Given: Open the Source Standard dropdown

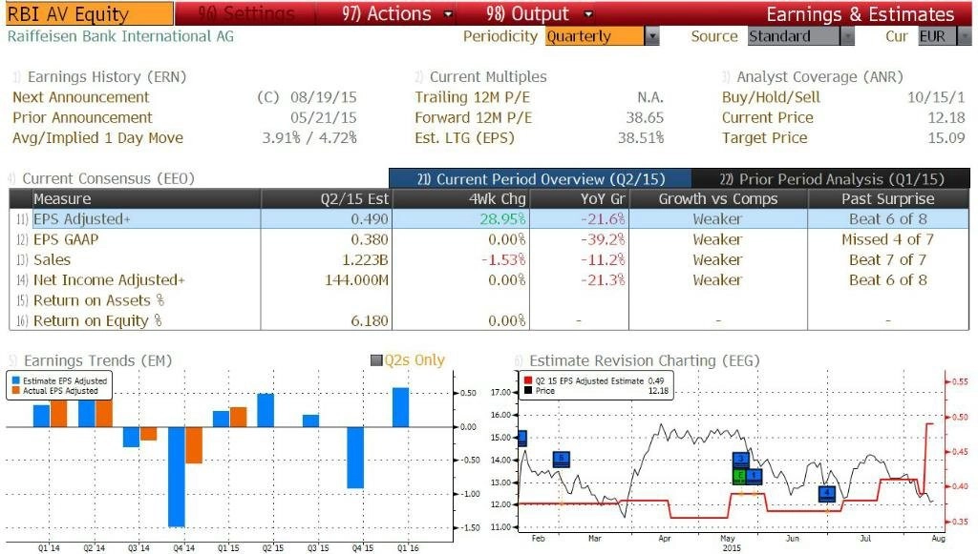Looking at the screenshot, I should point(801,36).
